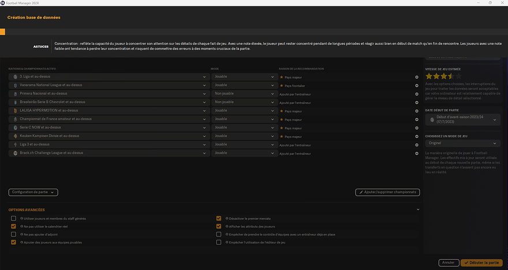Click the Création base de données title
Viewport: 508px width, 270px height.
pos(33,17)
